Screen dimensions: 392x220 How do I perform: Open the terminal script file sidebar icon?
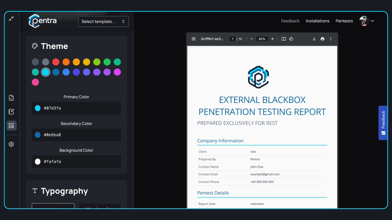[11, 98]
